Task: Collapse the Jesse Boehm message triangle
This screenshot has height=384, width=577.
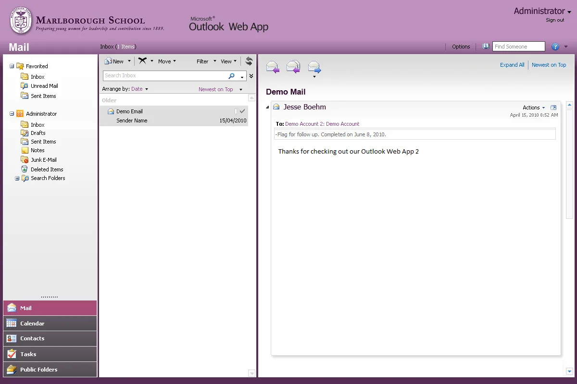Action: 267,107
